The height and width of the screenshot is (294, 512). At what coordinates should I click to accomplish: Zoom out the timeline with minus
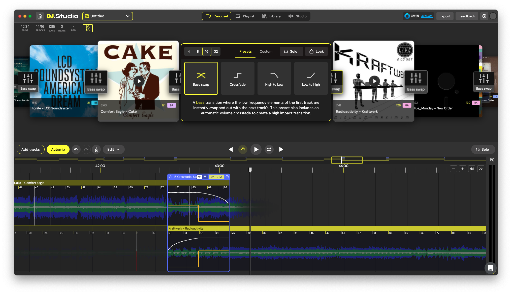tap(454, 169)
